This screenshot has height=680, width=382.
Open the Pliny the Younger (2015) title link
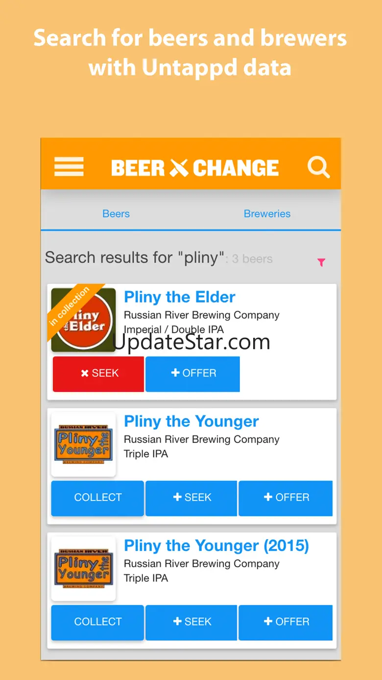(x=216, y=546)
